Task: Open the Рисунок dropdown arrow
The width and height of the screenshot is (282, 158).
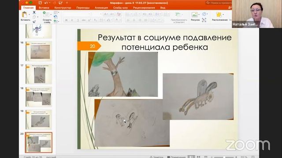Action: (199, 14)
